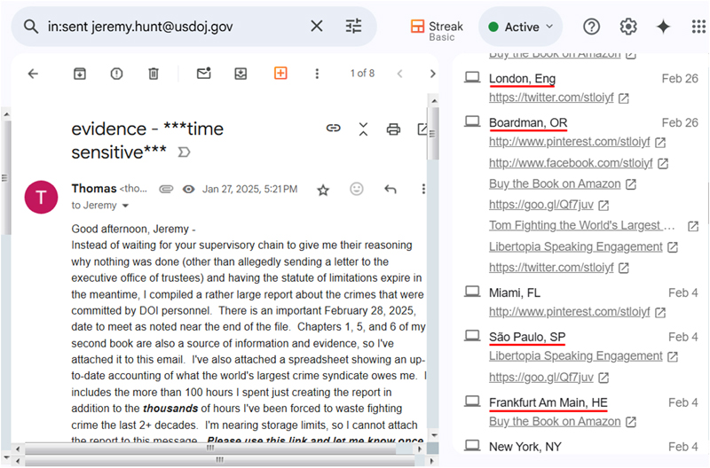
Task: Delete the email with trash icon
Action: click(x=154, y=74)
